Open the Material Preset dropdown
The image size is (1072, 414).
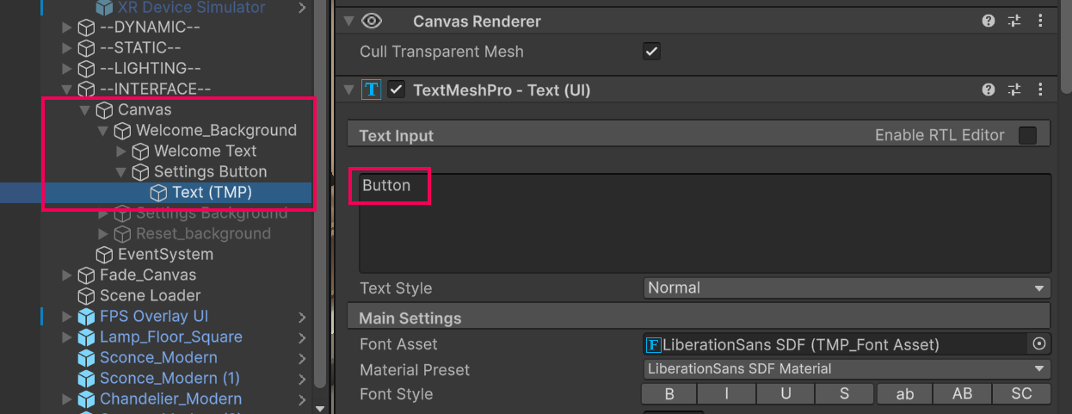pos(847,369)
